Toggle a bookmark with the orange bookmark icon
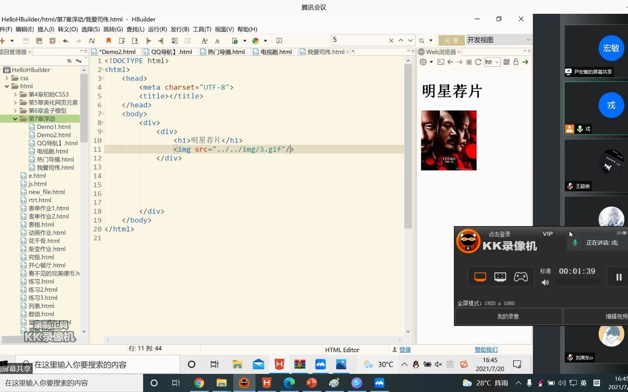Screen dimensions: 628x392 coord(108,41)
